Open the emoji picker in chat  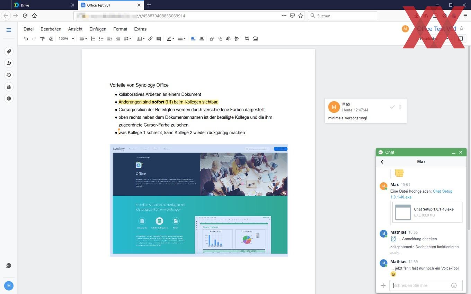click(454, 285)
